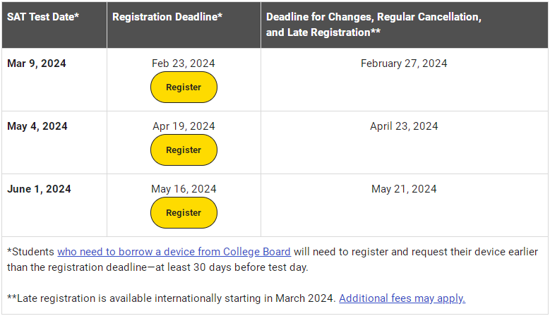
Task: Click the May 21, 2024 late deadline
Action: (404, 189)
